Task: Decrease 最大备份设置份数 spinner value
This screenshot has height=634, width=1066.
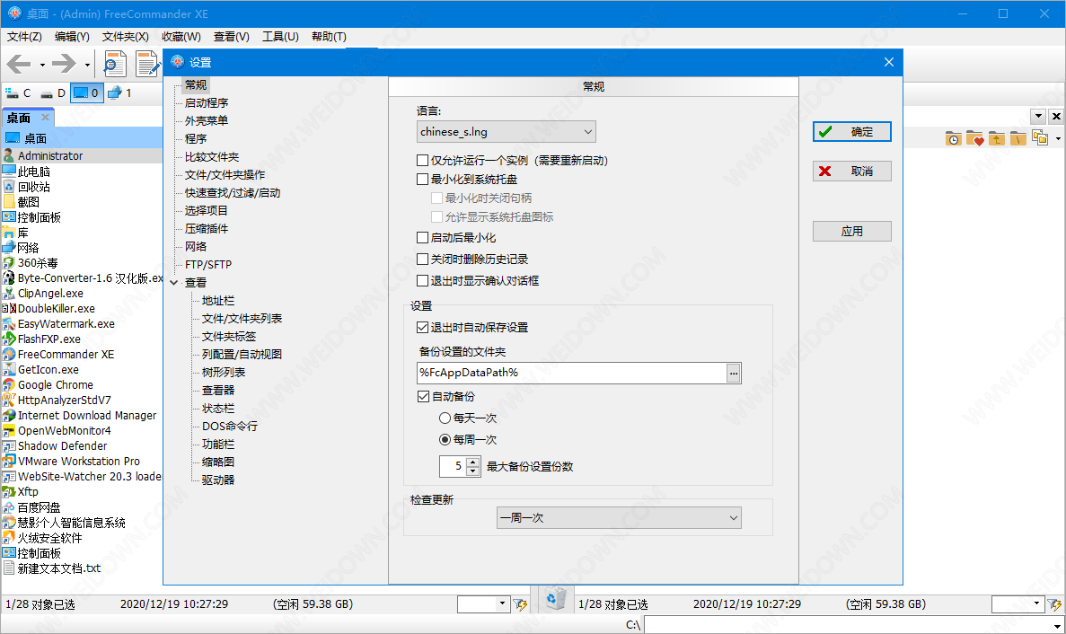Action: 473,471
